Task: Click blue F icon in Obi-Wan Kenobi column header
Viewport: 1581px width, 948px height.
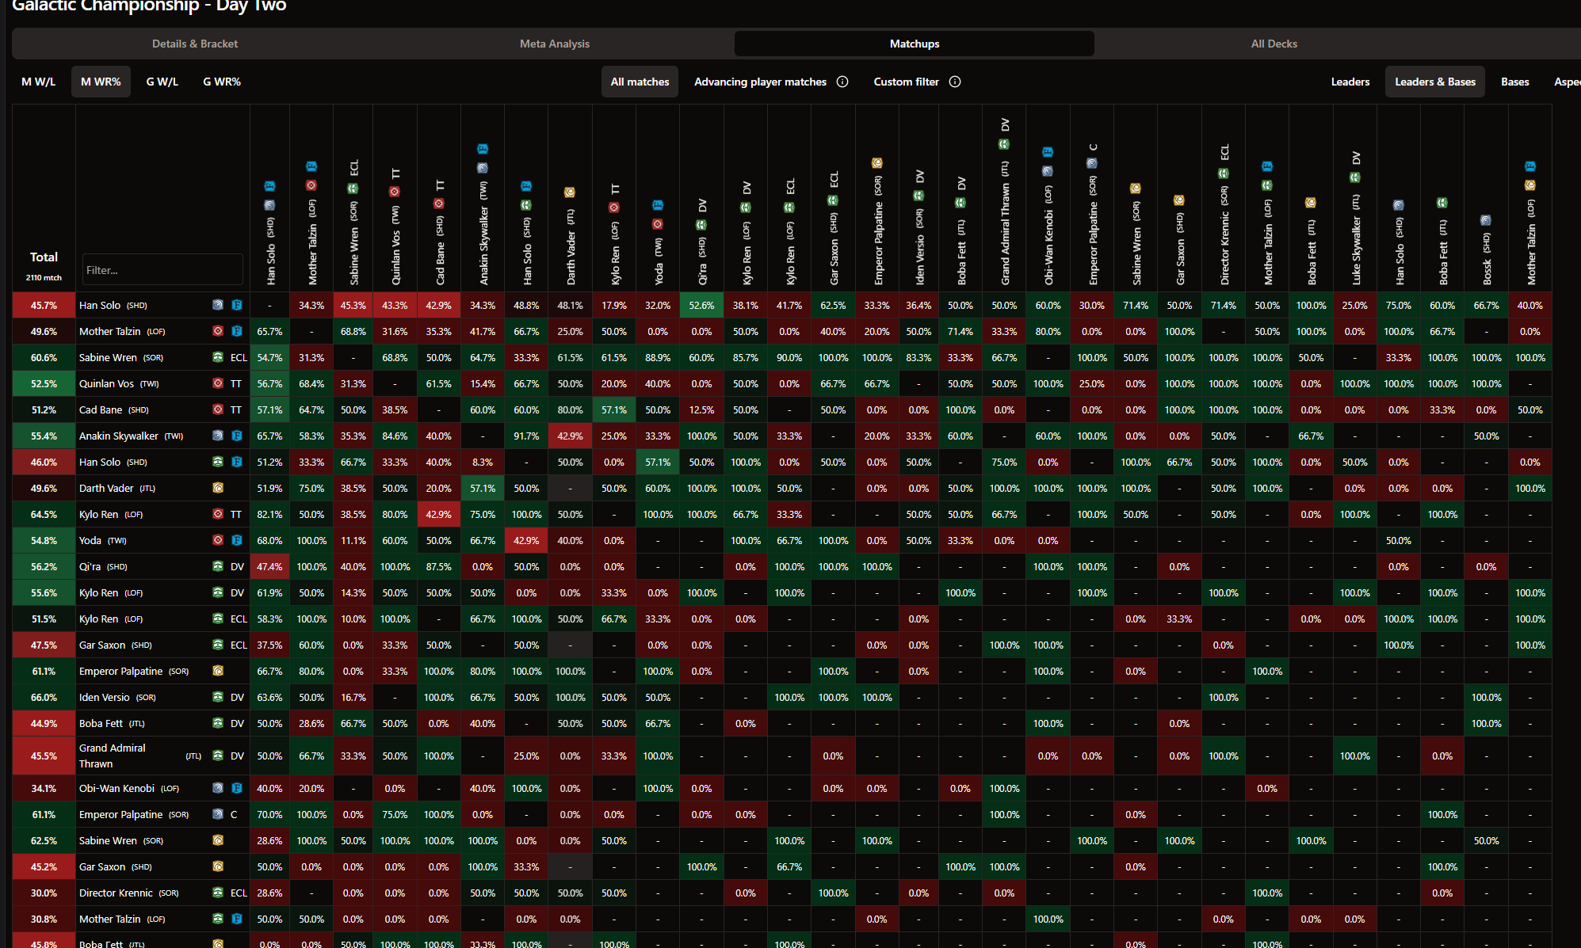Action: click(x=1048, y=152)
